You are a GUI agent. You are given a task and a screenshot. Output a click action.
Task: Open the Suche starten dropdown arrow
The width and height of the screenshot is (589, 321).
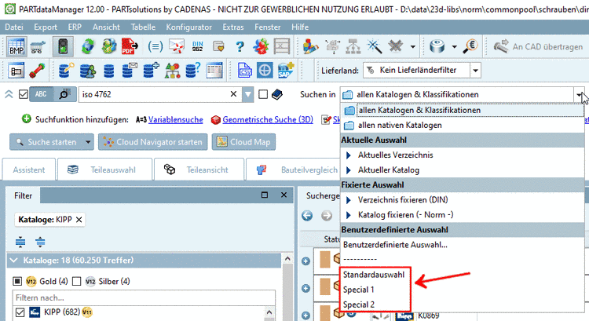(x=88, y=142)
